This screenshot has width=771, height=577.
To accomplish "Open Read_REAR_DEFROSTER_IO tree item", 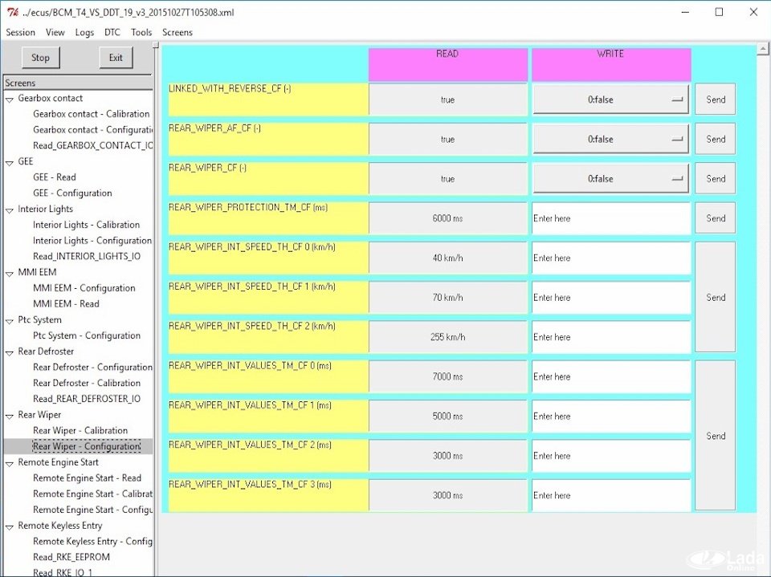I will click(86, 399).
